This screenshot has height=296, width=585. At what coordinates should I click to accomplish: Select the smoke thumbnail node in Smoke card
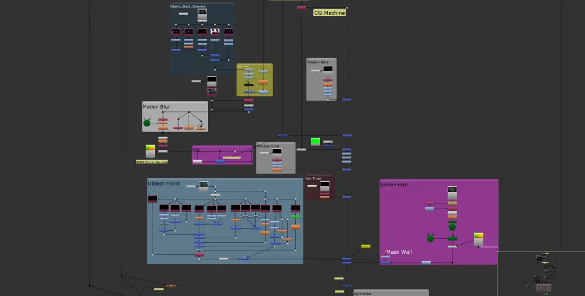click(x=452, y=193)
